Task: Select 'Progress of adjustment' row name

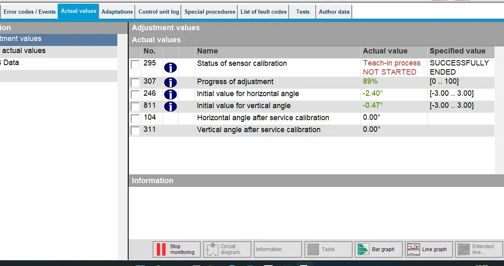Action: click(235, 82)
